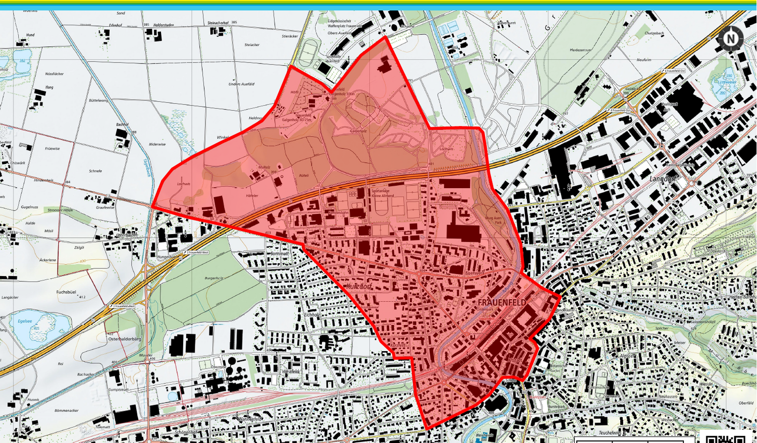This screenshot has height=443, width=757.
Task: Click the Eisenwerk label inside the red area
Action: pyautogui.click(x=474, y=273)
